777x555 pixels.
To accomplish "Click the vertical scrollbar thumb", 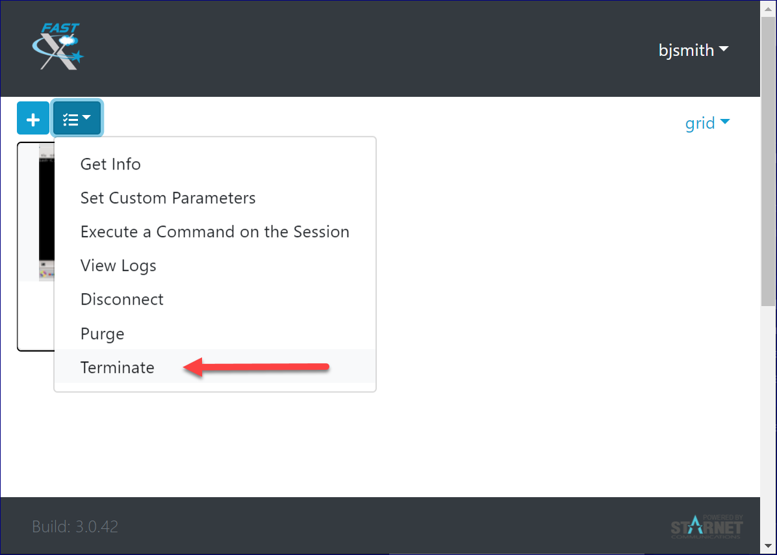I will 768,156.
